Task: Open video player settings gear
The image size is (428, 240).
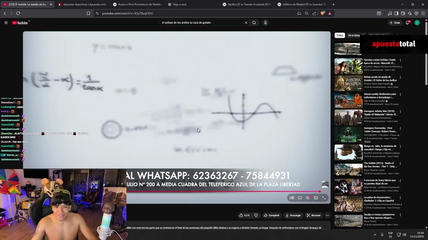Action: click(308, 198)
